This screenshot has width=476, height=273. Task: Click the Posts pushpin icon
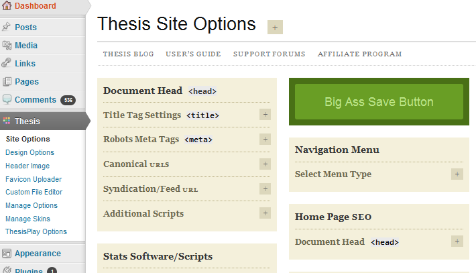[x=7, y=27]
